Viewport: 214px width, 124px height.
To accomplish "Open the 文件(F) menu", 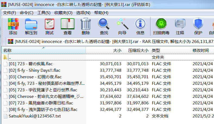I will tap(10, 13).
